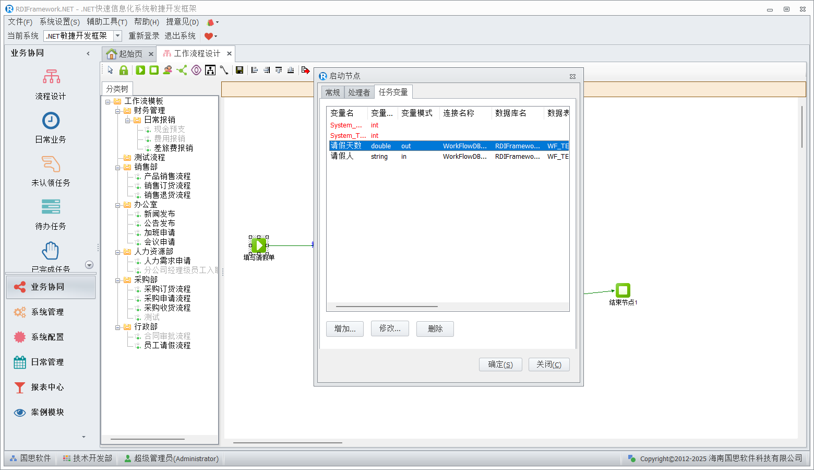
Task: Open the 当前系统 combo box dropdown
Action: point(118,36)
